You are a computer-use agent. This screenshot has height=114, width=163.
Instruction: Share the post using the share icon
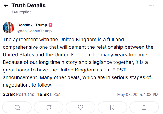(144, 107)
